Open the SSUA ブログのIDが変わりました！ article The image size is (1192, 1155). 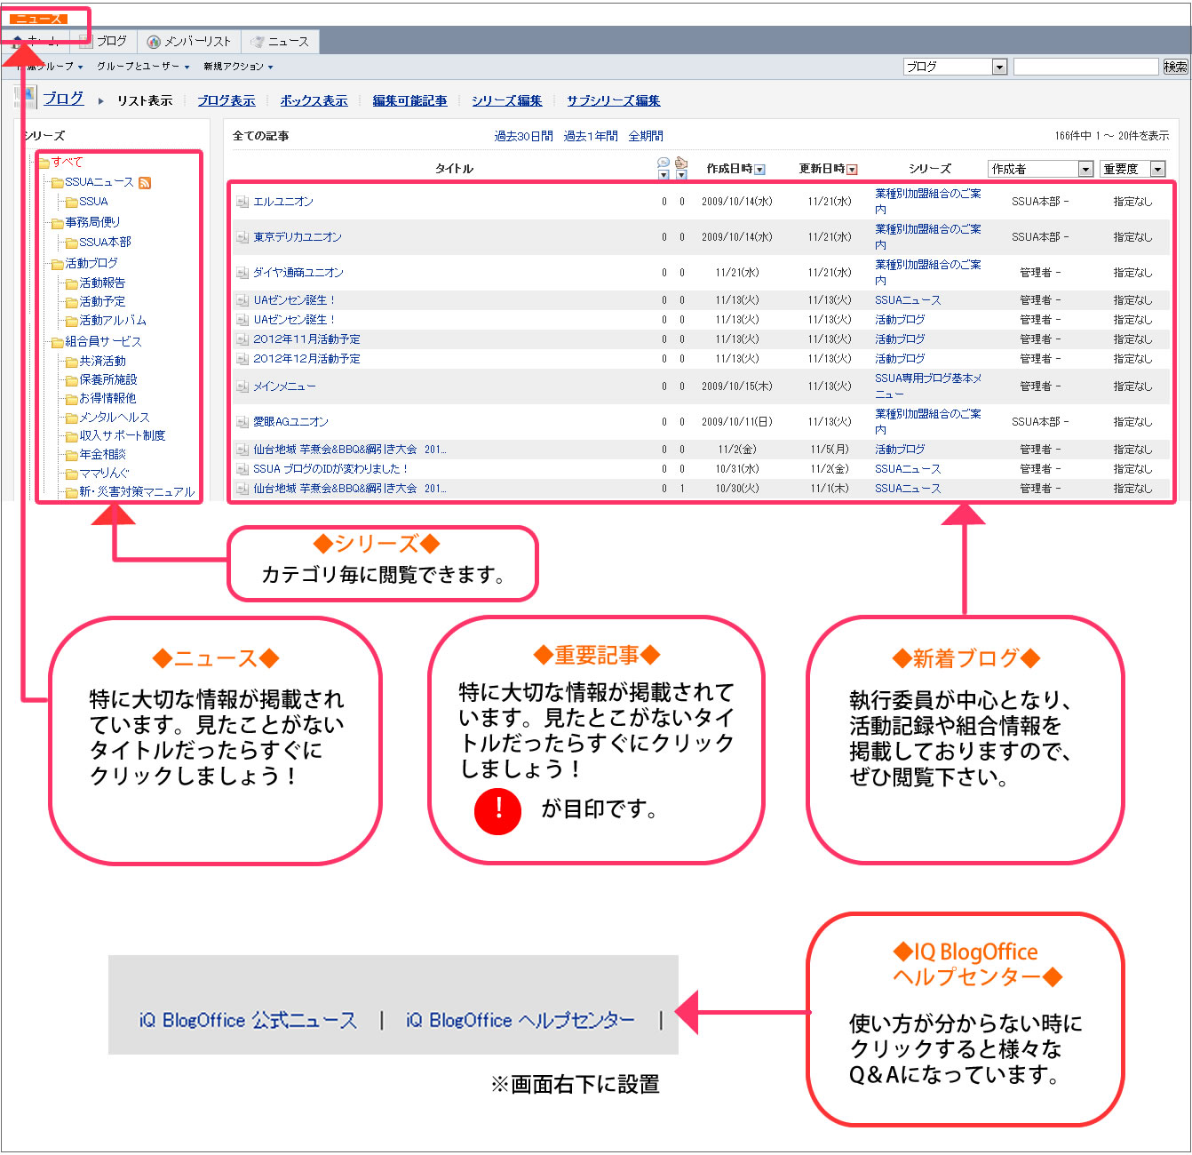pyautogui.click(x=330, y=470)
